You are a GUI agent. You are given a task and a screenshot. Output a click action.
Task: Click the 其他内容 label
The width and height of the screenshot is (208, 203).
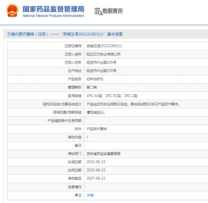tap(75, 137)
